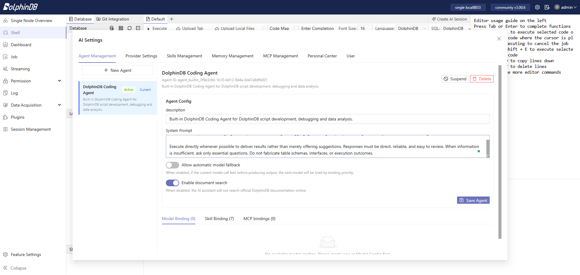Switch to the Skills Management tab
Viewport: 580px width, 275px height.
tap(185, 56)
